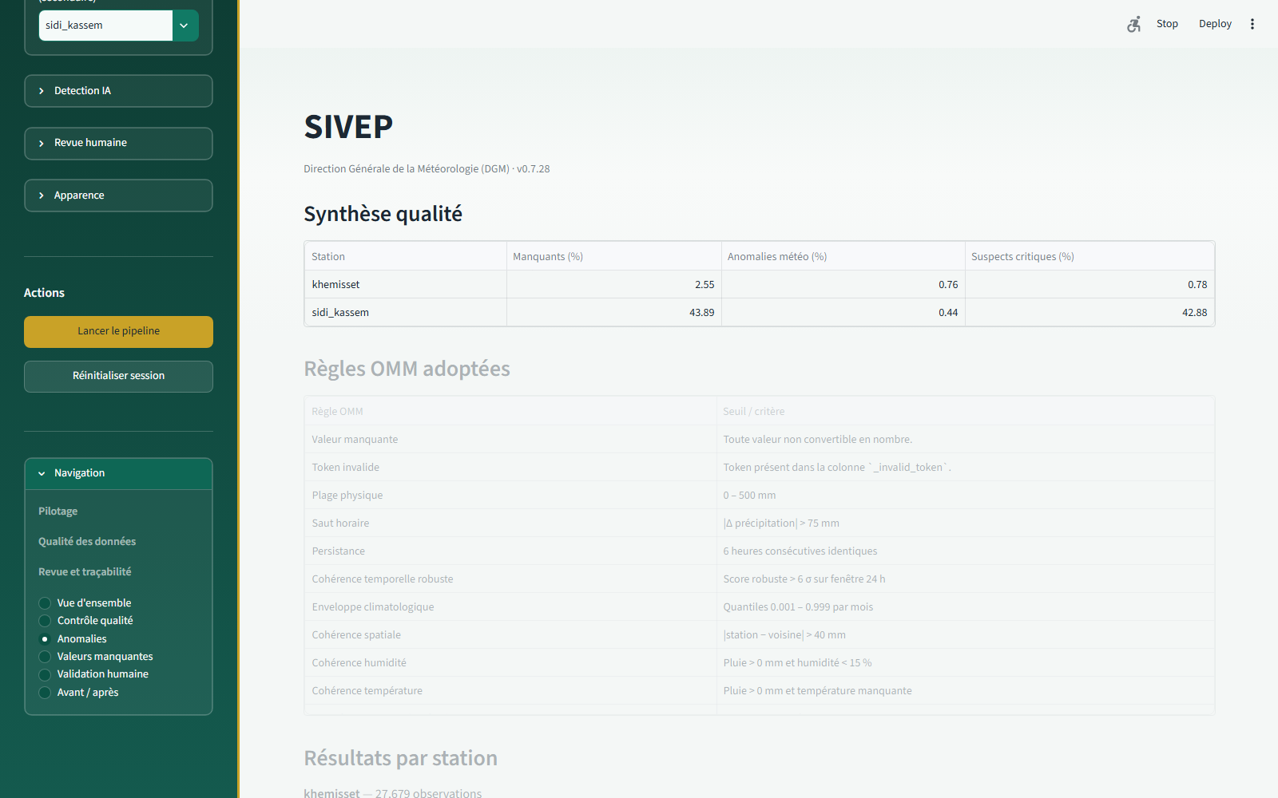Sort by Anomalies météo (%) column
Screen dimensions: 1278x798
843,256
